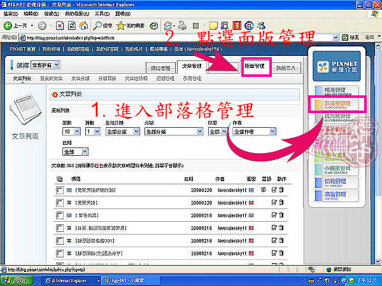Open 廣告管理 Ad Sense in sidebar
Viewport: 382px width, 286px height.
(x=336, y=196)
